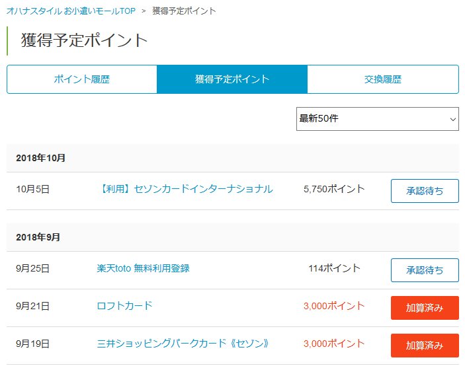465x370 pixels.
Task: Open the 最新50件 dropdown
Action: 378,119
